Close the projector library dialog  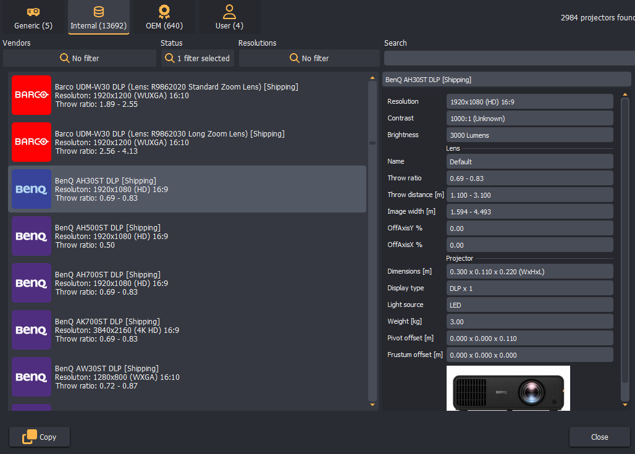599,437
